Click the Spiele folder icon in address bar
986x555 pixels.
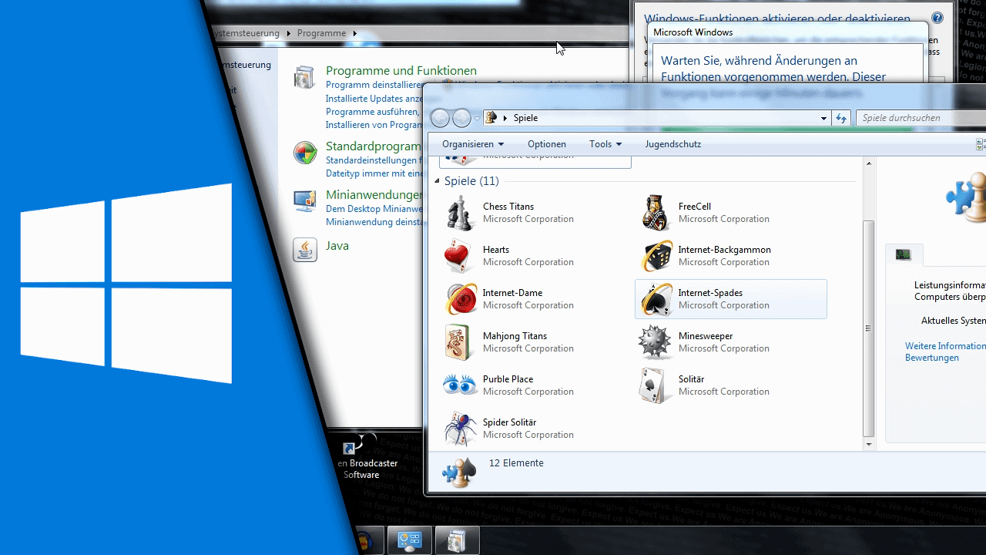pos(490,118)
